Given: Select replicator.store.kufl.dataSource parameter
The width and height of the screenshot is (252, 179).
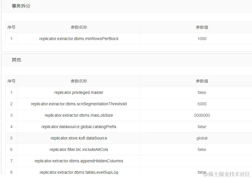Looking at the screenshot, I should (x=79, y=138).
